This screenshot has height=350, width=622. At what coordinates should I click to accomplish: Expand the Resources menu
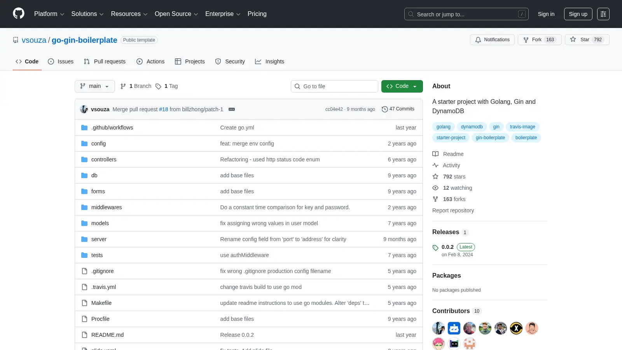[129, 14]
